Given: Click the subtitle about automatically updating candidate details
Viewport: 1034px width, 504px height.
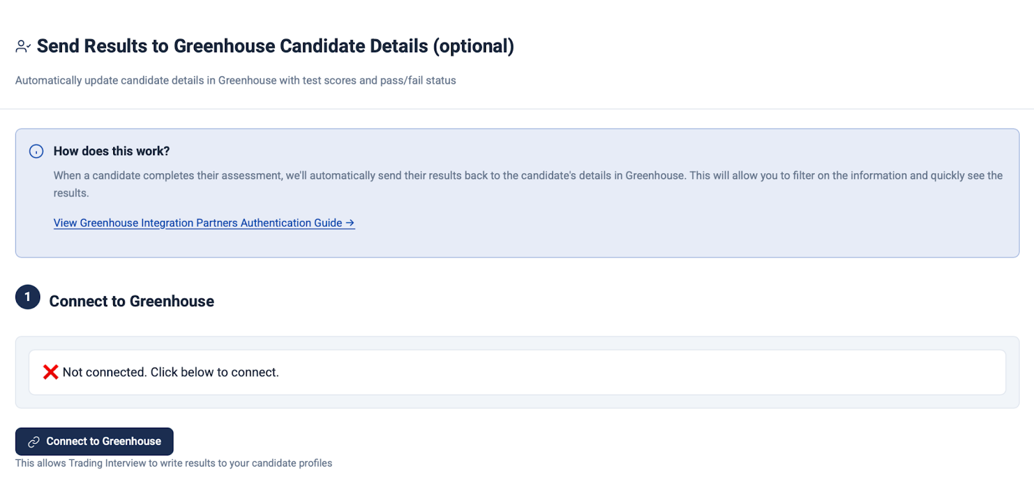Looking at the screenshot, I should [x=235, y=80].
